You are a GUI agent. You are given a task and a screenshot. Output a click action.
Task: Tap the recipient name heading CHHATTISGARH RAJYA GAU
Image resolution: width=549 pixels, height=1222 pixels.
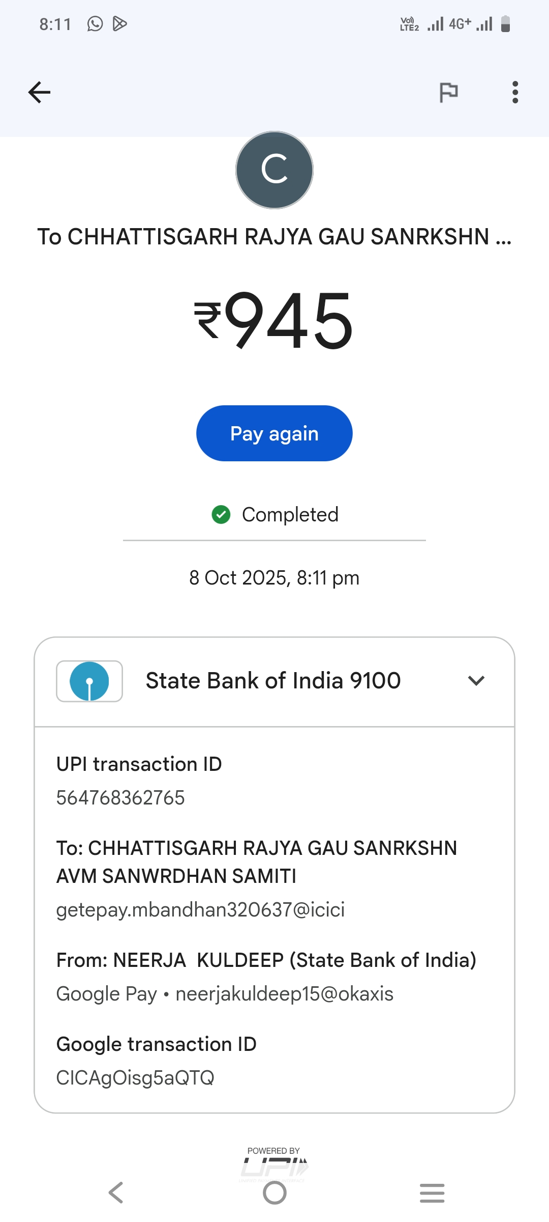pyautogui.click(x=274, y=237)
